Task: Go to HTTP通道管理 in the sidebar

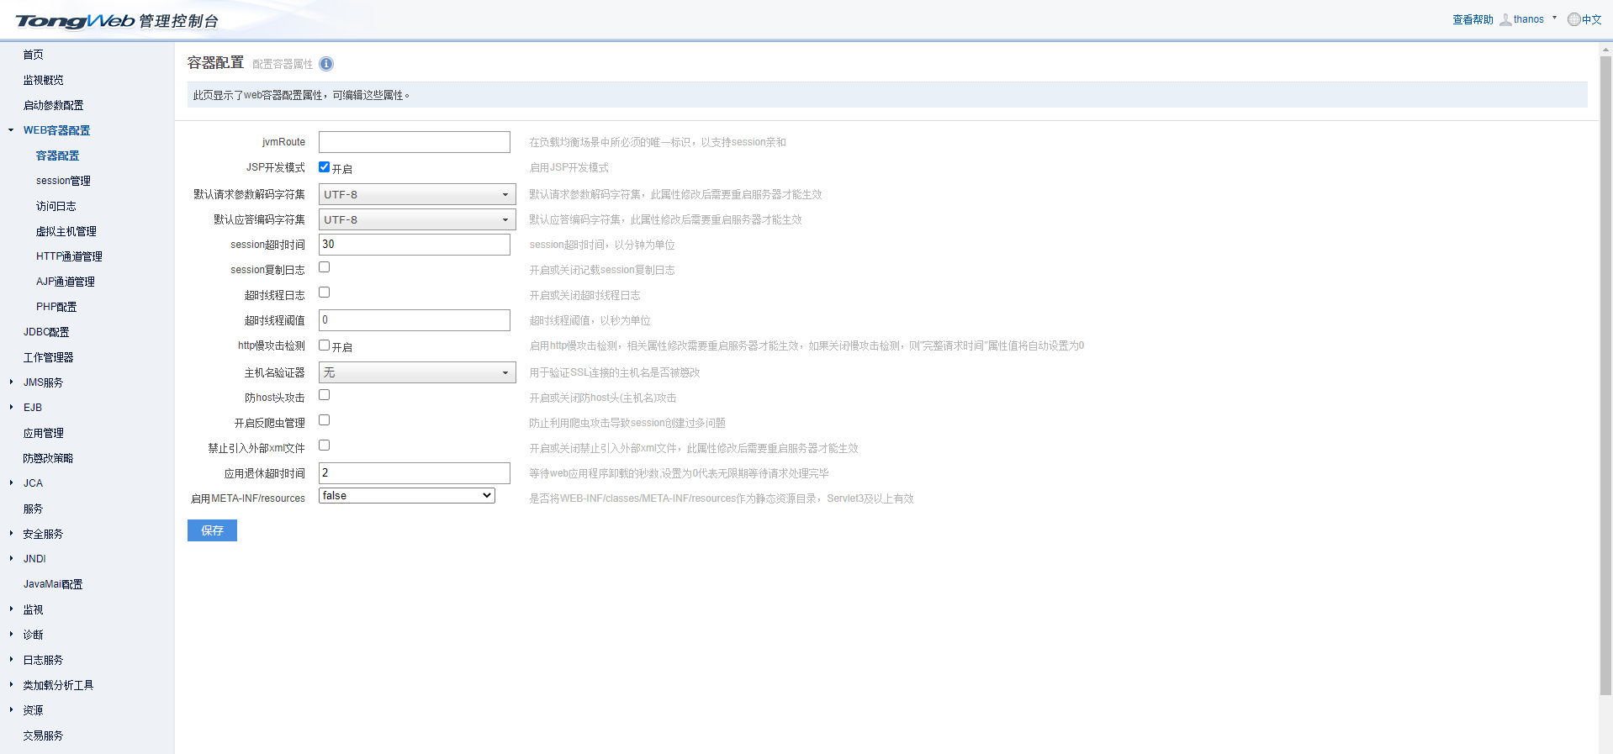Action: click(69, 256)
